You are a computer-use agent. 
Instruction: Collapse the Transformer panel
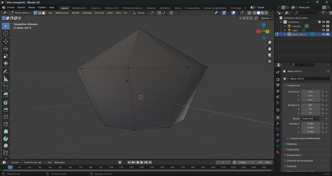293,85
